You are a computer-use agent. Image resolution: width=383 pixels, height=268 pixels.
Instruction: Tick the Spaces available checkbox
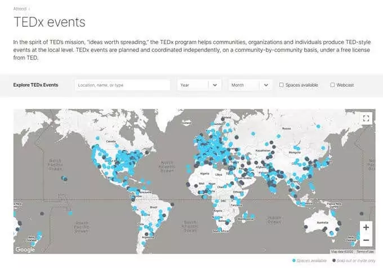point(282,85)
